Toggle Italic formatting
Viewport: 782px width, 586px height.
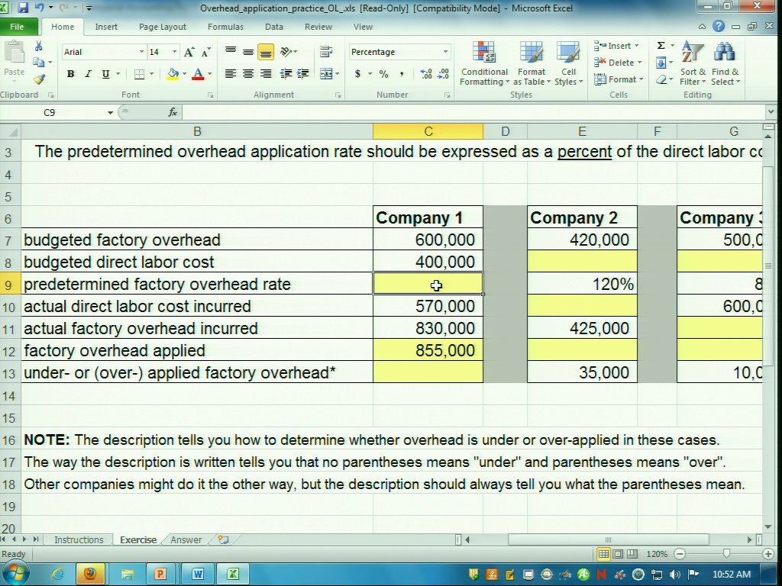click(x=88, y=74)
